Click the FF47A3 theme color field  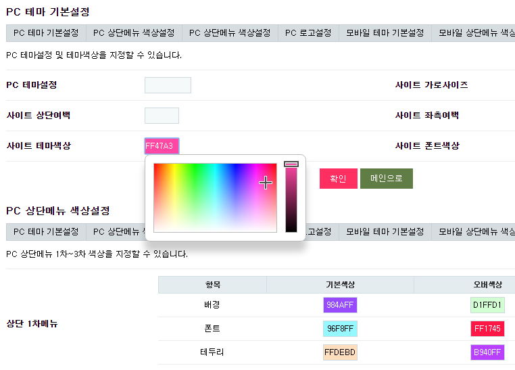[x=162, y=146]
